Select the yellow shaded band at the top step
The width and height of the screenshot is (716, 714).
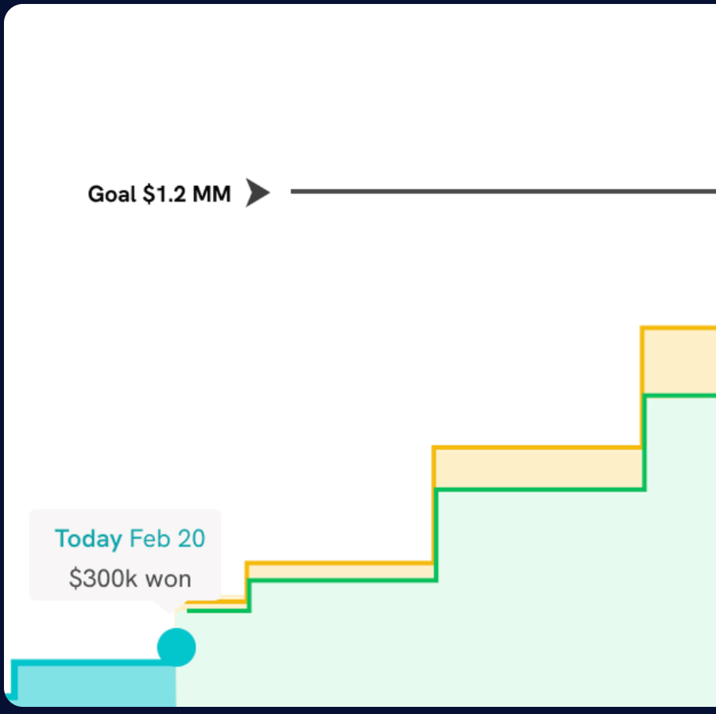tap(679, 361)
